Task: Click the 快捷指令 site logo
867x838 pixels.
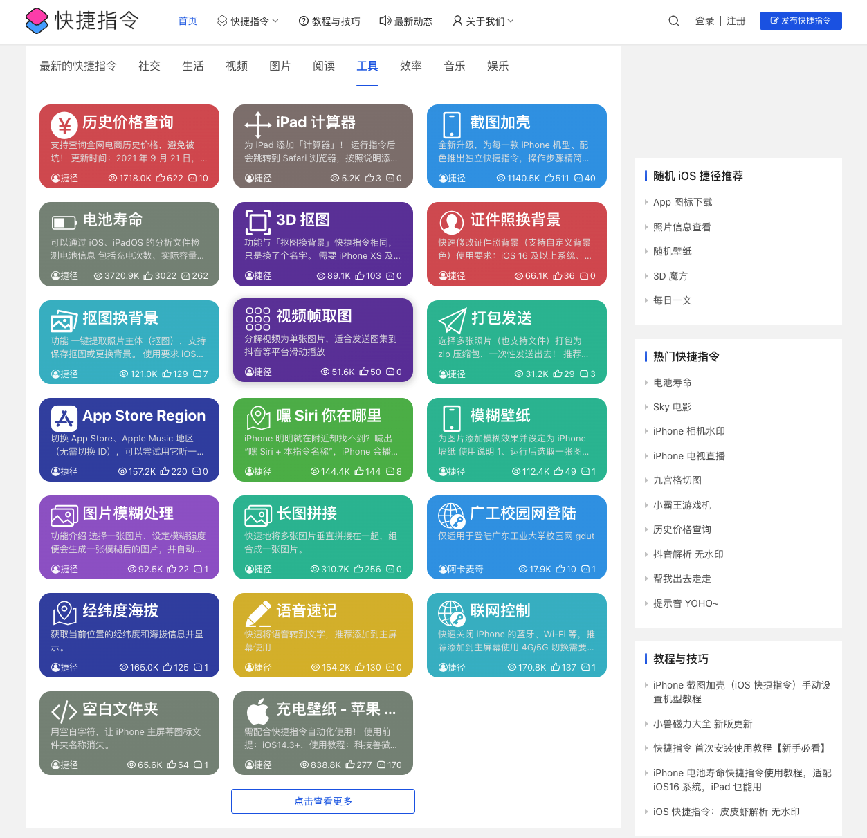Action: click(x=82, y=21)
